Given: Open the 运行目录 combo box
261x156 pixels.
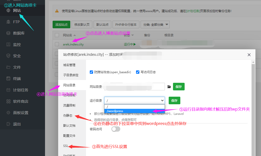Looking at the screenshot, I should [x=135, y=100].
